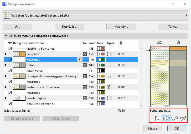Click the finish type icon for Fa - padló
Screen dimensions: 191x134
pos(109,54)
